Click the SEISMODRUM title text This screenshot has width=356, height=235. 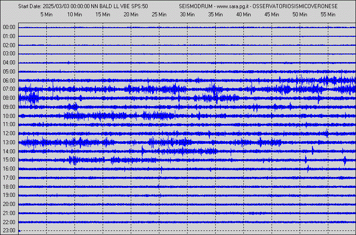196,6
